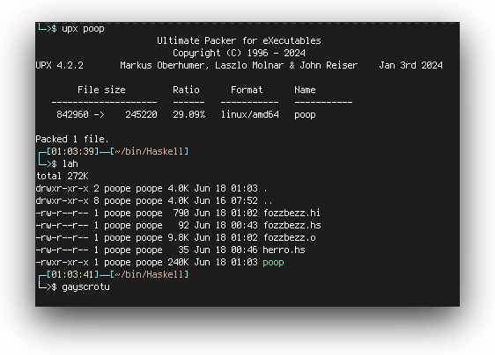Select the 29.09% ratio value

coord(188,114)
